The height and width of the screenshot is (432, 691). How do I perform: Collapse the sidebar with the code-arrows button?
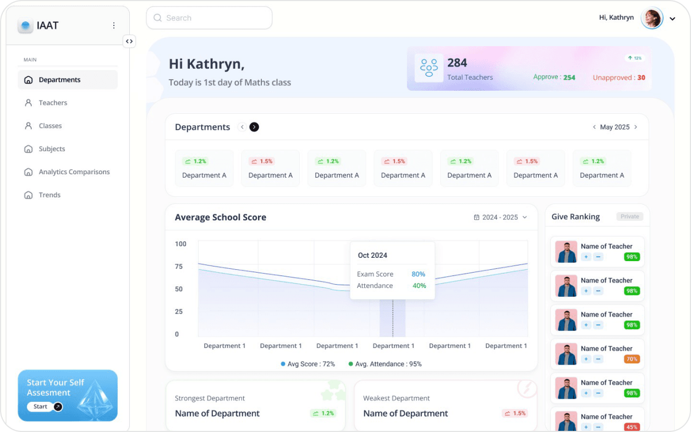(129, 41)
